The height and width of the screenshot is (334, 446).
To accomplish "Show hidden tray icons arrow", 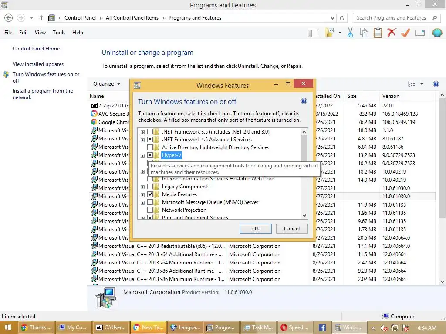I will coord(373,328).
